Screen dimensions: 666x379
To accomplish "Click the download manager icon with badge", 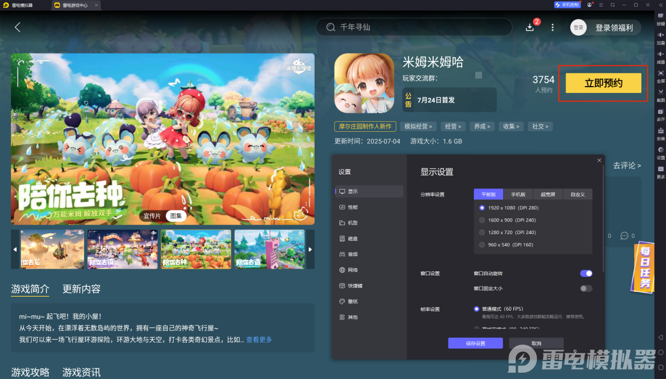I will (530, 27).
